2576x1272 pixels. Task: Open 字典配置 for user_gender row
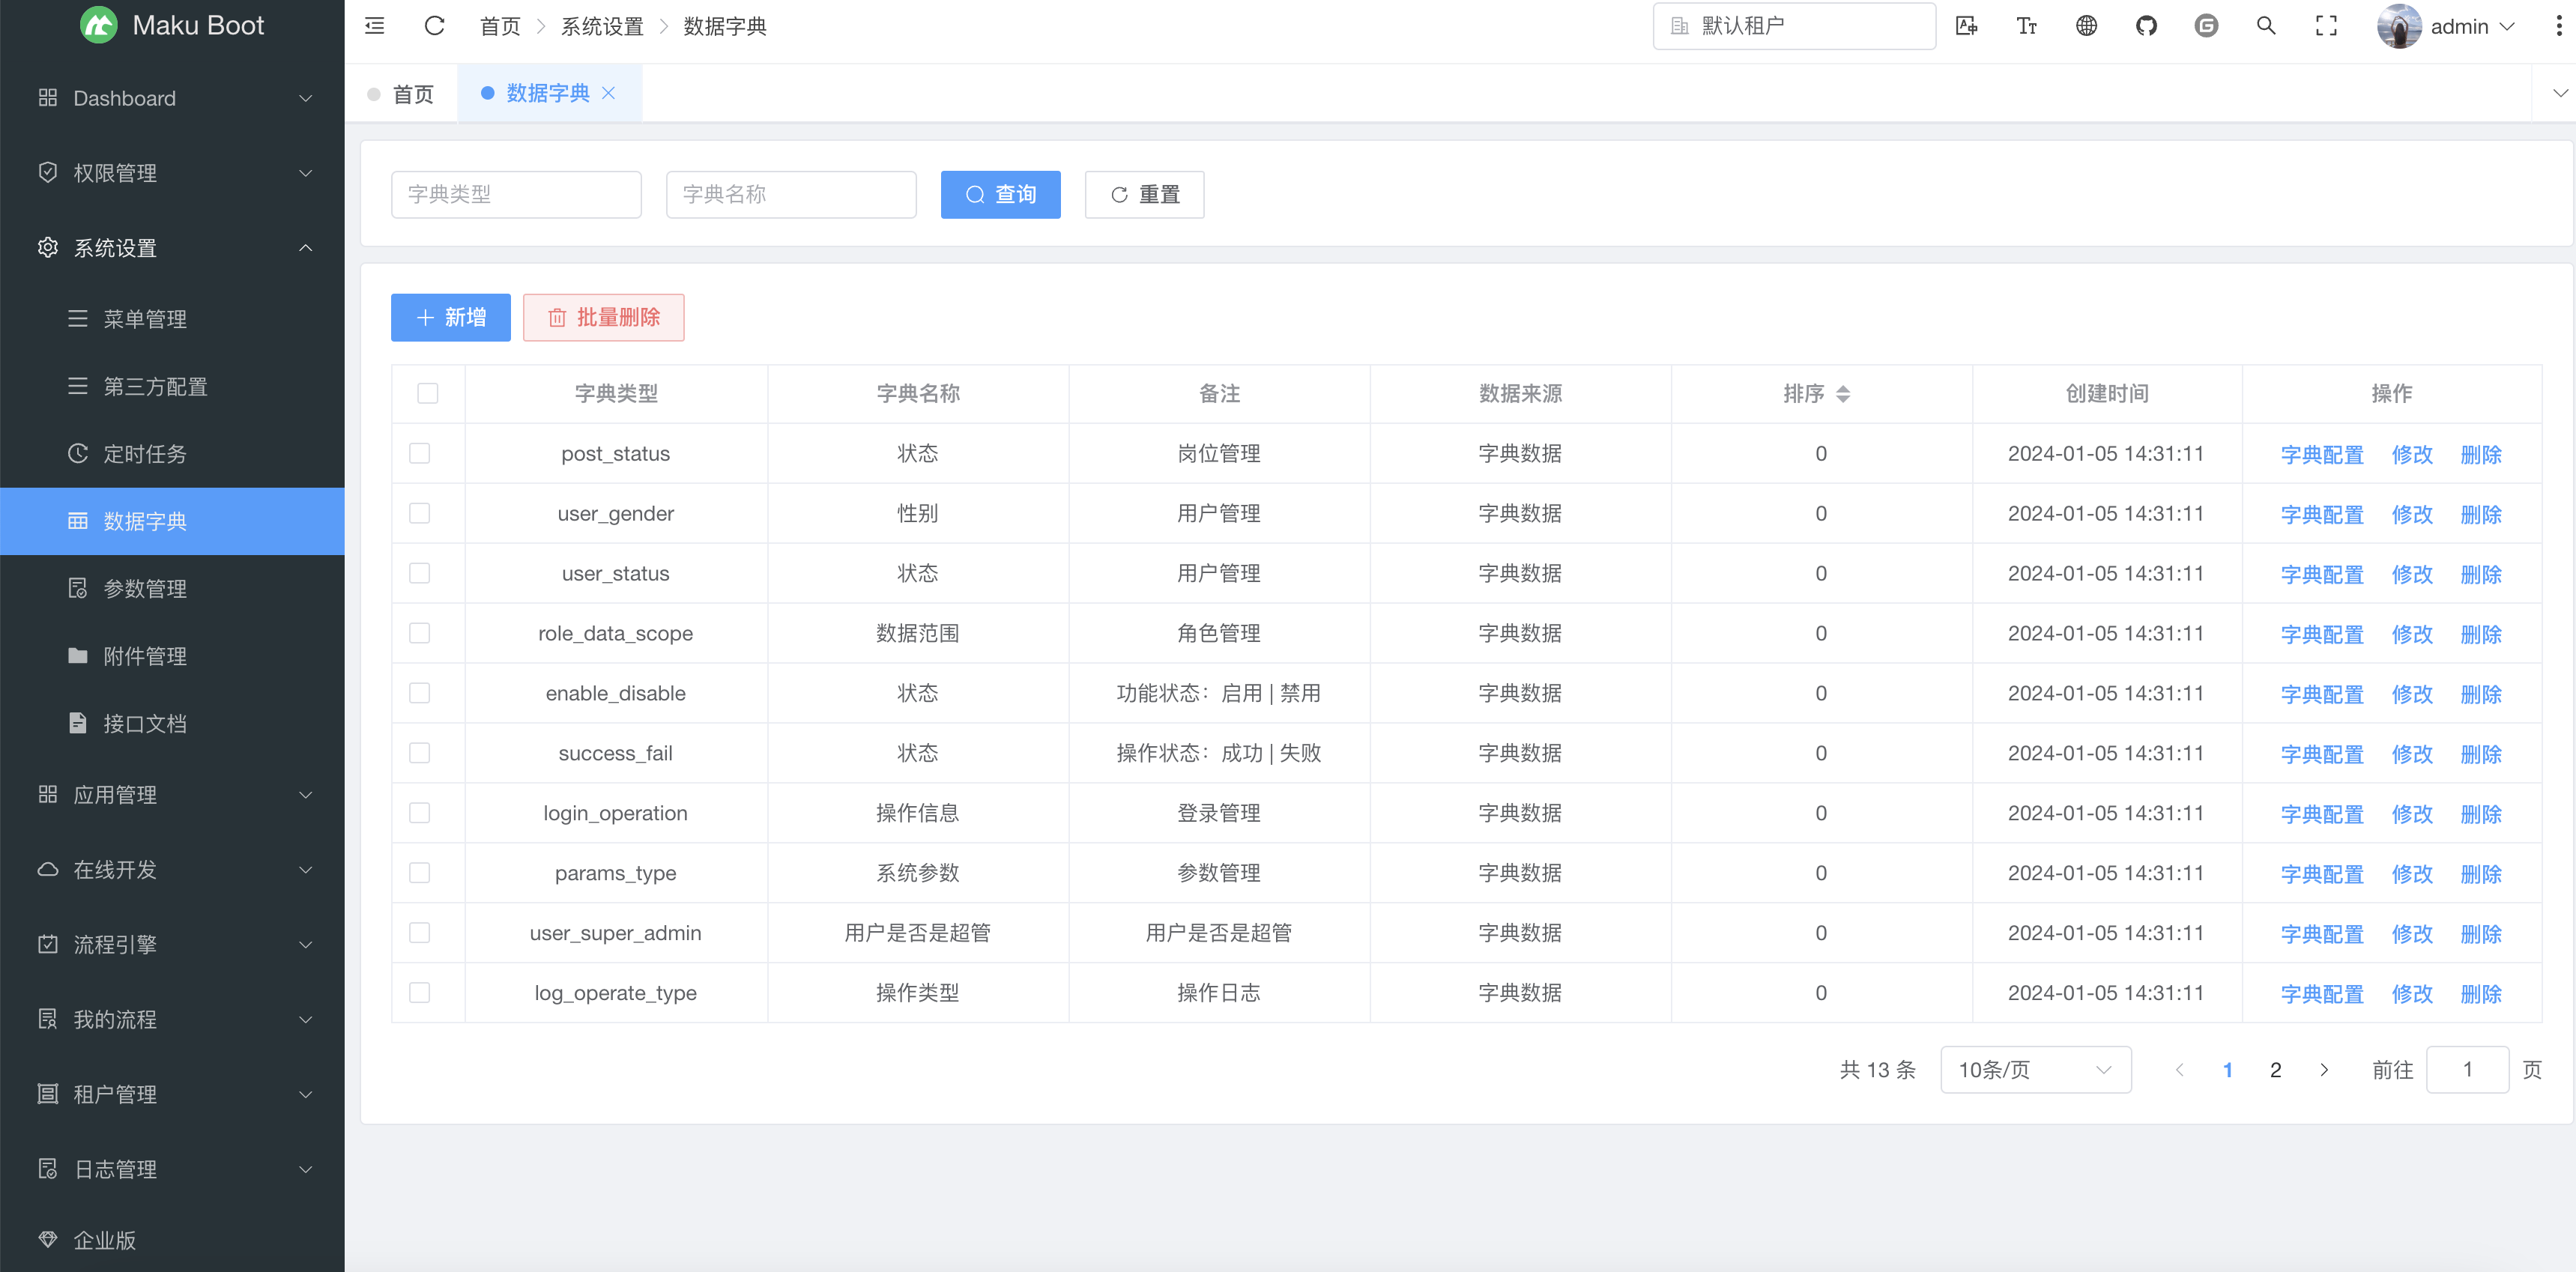coord(2321,514)
